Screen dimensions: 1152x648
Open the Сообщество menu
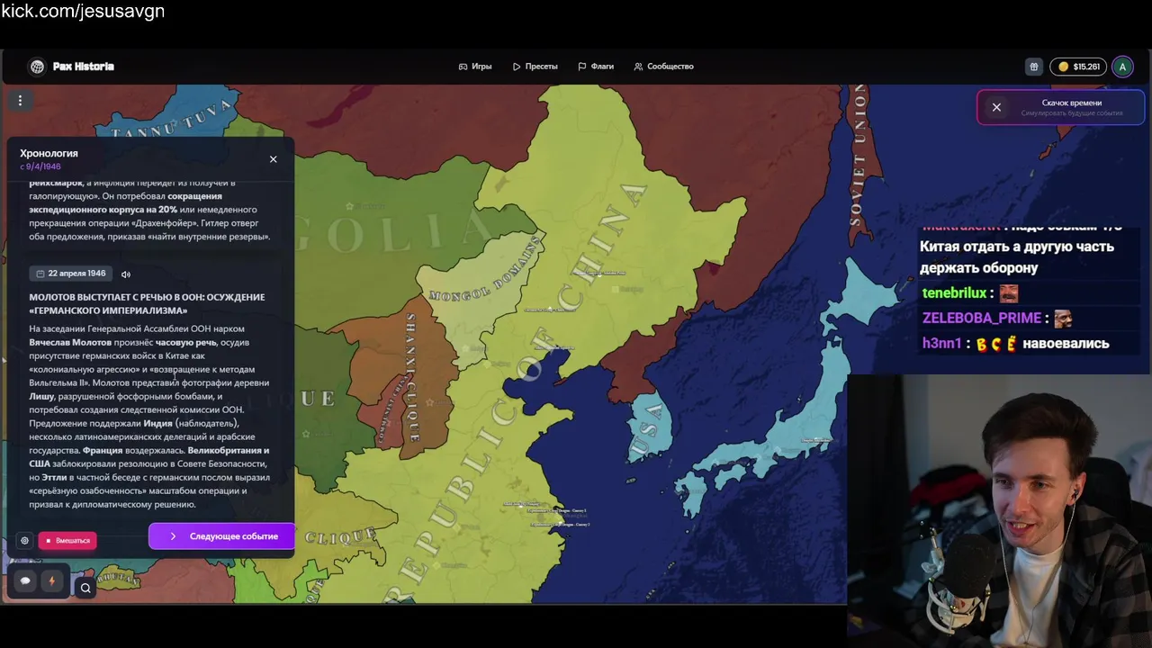coord(664,67)
